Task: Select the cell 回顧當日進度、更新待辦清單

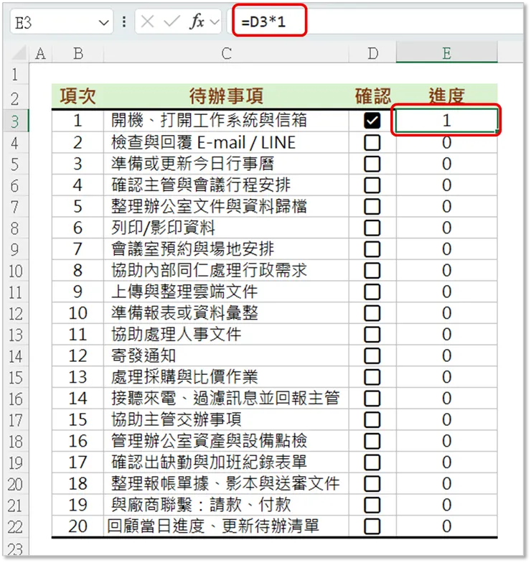Action: tap(226, 526)
